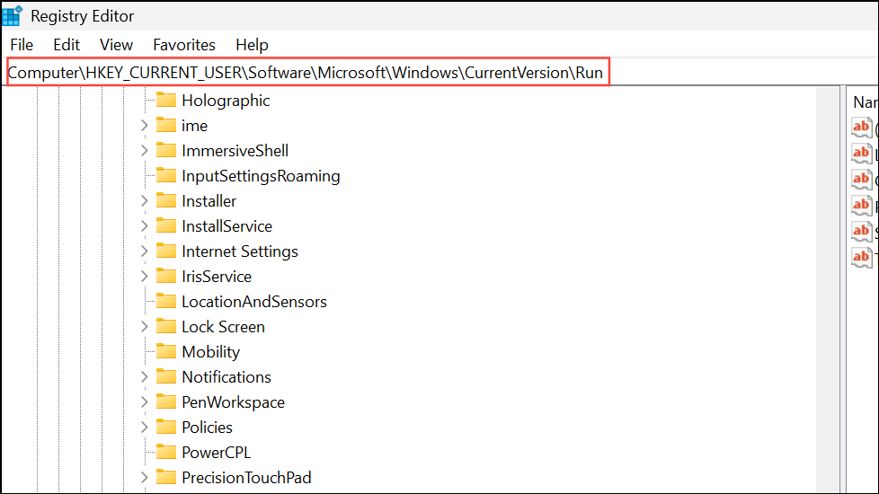
Task: Click the Holographic folder icon
Action: pos(165,100)
